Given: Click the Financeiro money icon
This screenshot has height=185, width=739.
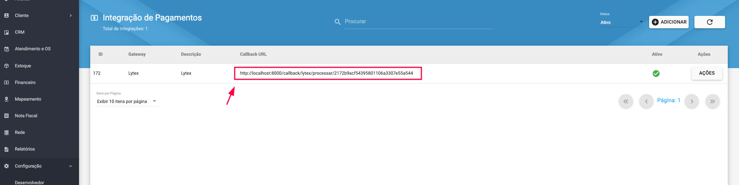Looking at the screenshot, I should [x=6, y=82].
